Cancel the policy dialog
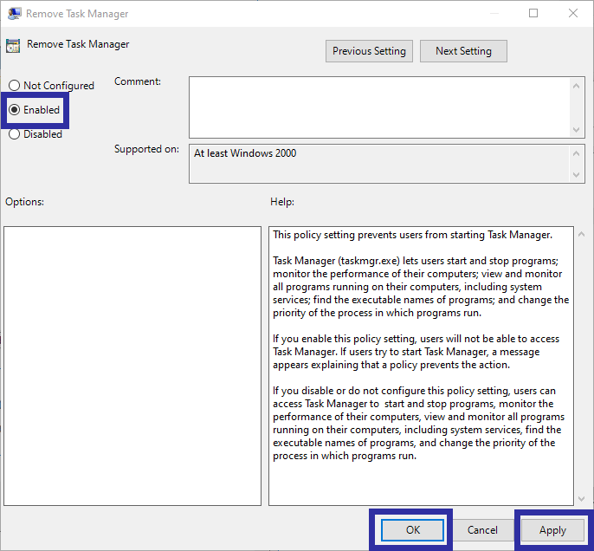The width and height of the screenshot is (594, 551). (482, 530)
